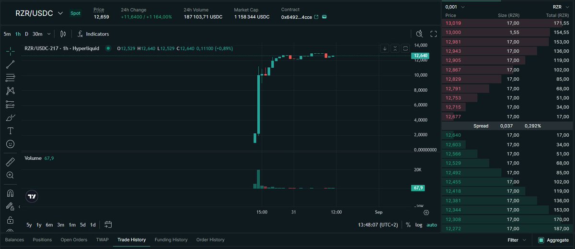Set chart range to 3m
This screenshot has height=249, width=575.
click(x=61, y=225)
